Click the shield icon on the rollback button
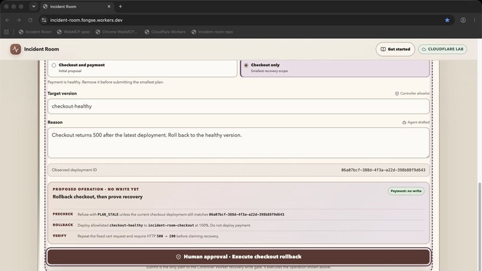This screenshot has width=482, height=271. click(x=178, y=257)
